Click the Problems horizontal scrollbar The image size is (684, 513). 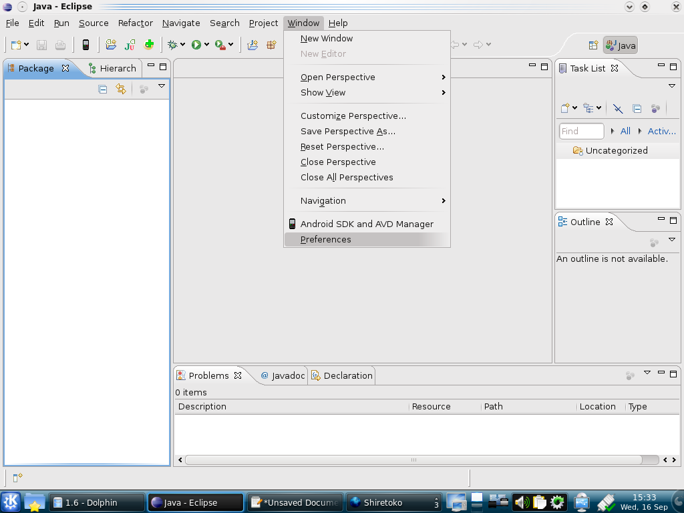[x=413, y=460]
